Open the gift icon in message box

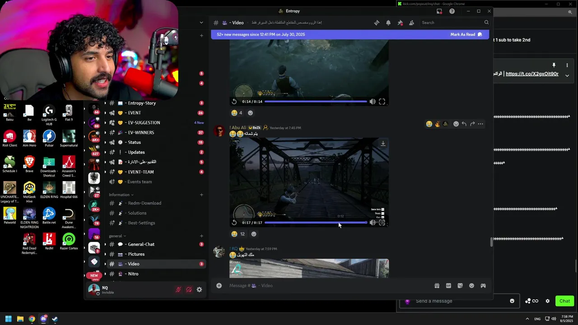[437, 285]
